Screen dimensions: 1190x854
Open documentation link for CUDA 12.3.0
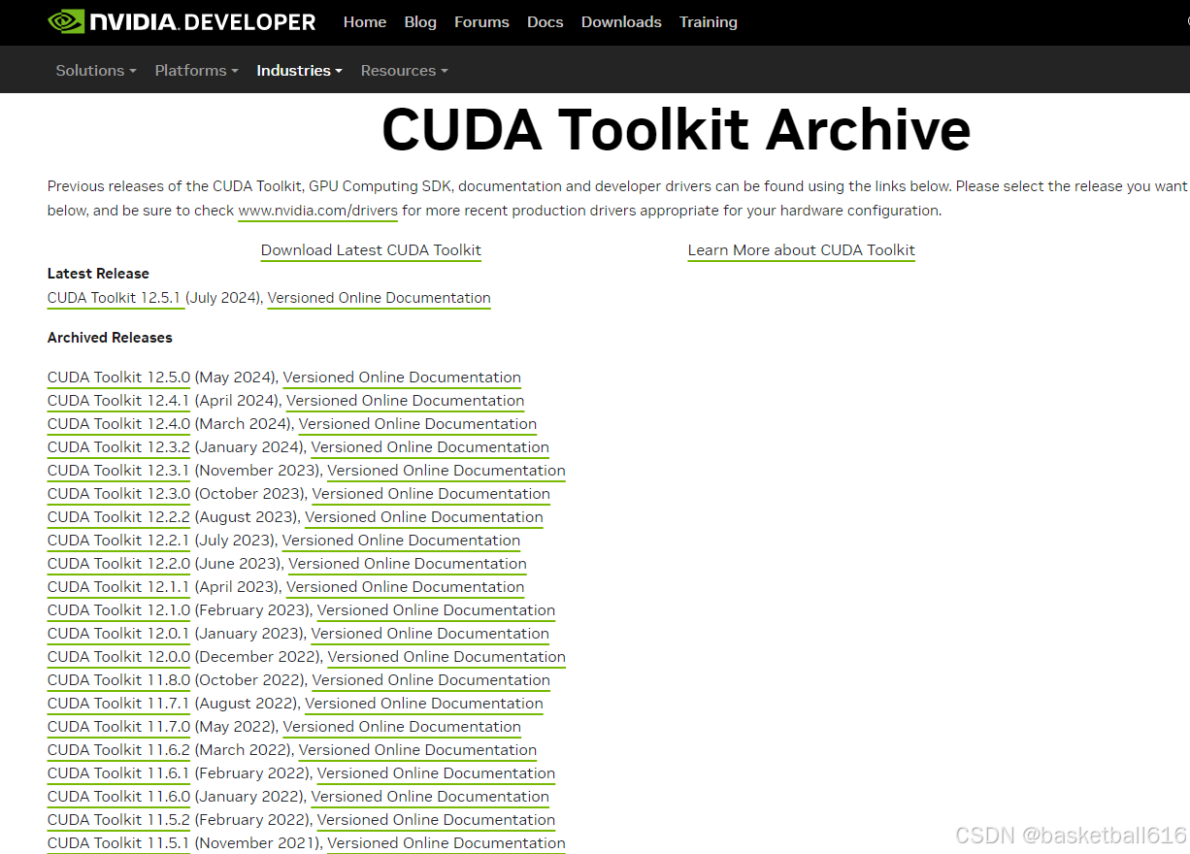coord(431,494)
